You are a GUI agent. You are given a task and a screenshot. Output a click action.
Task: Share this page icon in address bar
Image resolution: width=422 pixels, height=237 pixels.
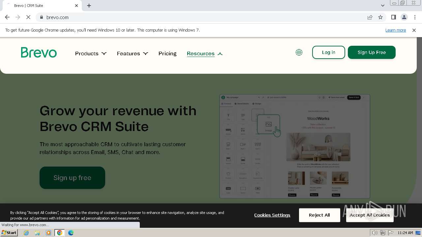(370, 17)
